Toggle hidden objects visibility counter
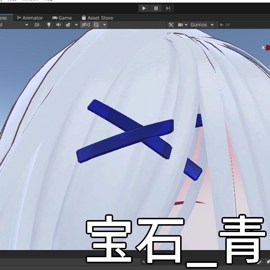This screenshot has width=270, height=270. (86, 25)
